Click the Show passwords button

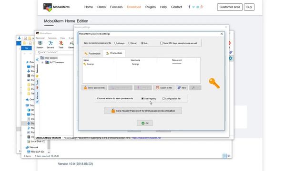94,88
